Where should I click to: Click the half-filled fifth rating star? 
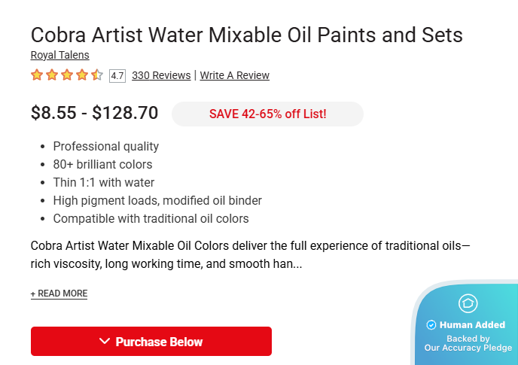point(97,75)
